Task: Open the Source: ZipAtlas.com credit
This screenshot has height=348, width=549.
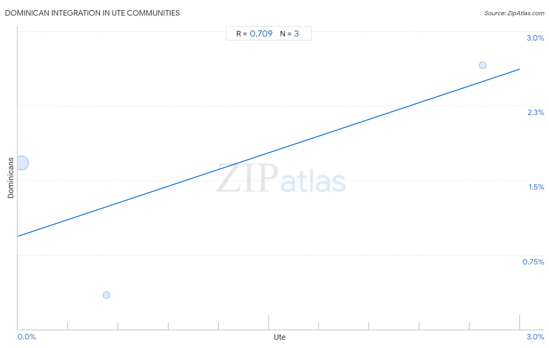Action: [x=514, y=13]
